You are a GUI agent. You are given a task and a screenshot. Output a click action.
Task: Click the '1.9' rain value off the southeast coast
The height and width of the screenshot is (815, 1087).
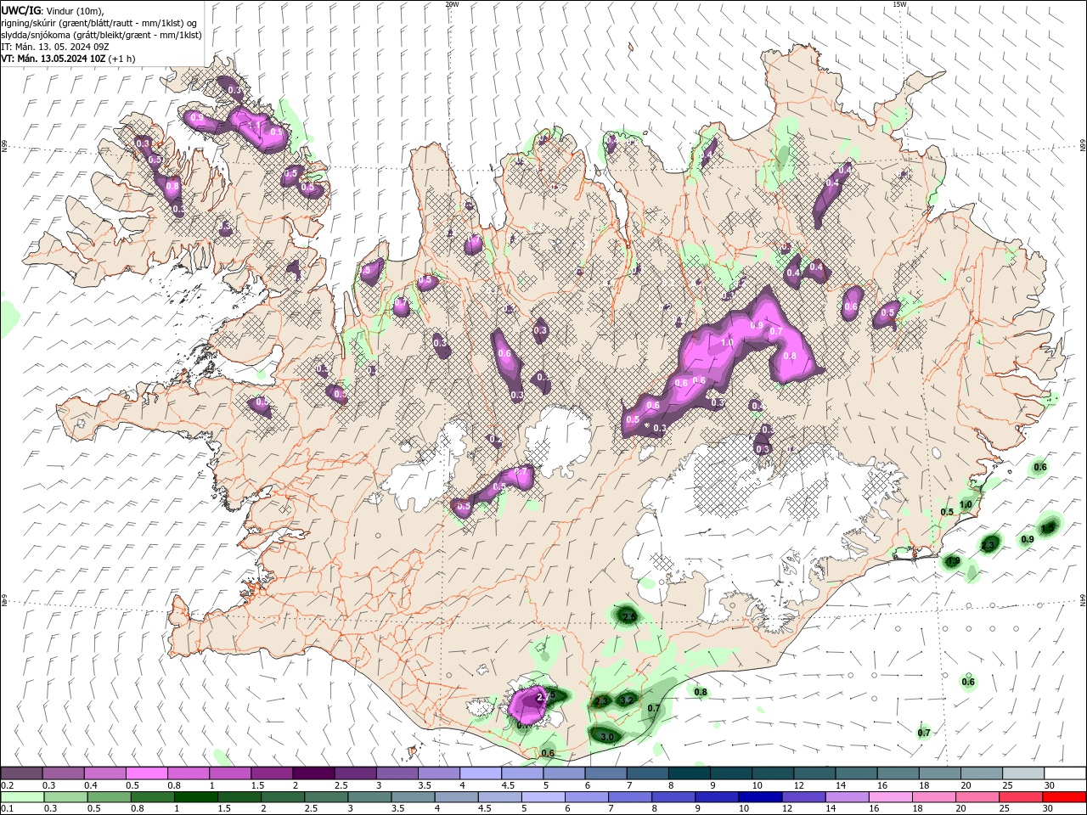coord(953,561)
